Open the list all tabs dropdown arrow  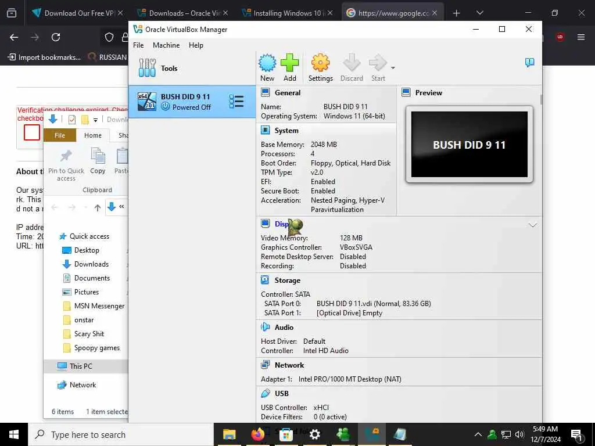(480, 13)
